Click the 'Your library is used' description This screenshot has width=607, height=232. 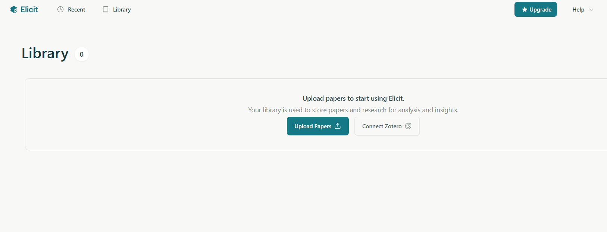(353, 110)
